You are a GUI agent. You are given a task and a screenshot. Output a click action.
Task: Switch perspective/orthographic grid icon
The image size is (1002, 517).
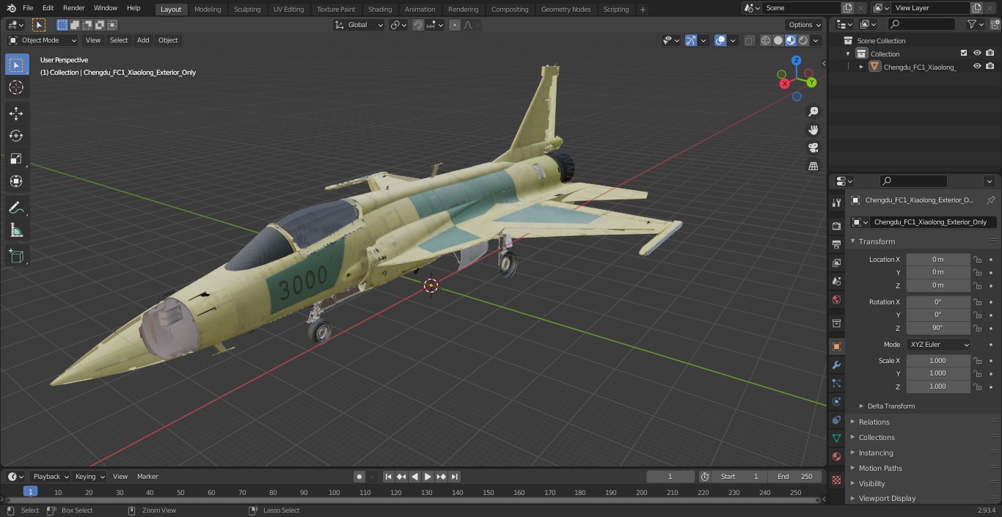813,166
